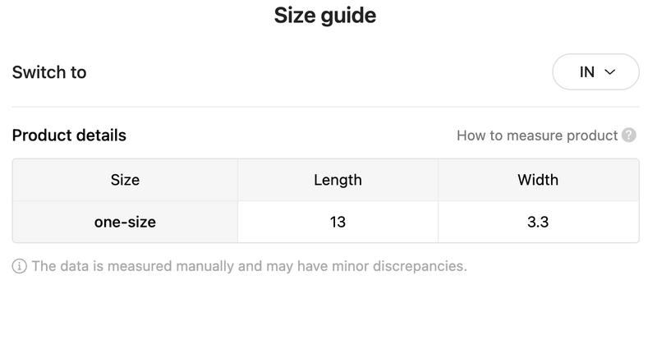The width and height of the screenshot is (657, 354).
Task: Click 'minor discrepancies' in the note
Action: (399, 266)
